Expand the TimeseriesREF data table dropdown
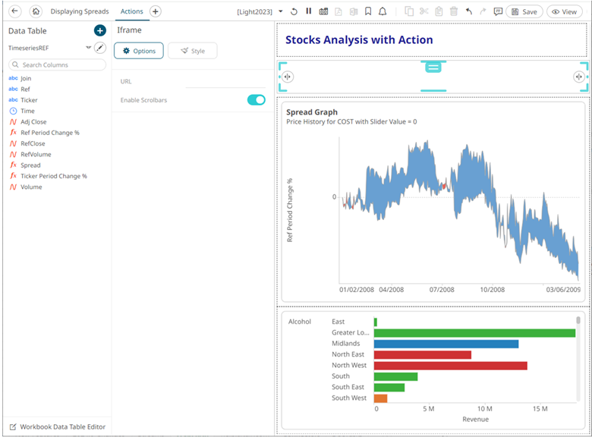 click(88, 48)
